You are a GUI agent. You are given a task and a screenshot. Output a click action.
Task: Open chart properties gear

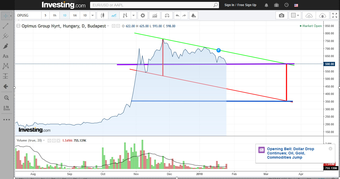point(143,16)
